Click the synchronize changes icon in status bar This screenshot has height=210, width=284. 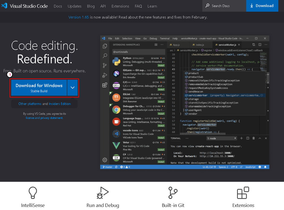point(116,167)
